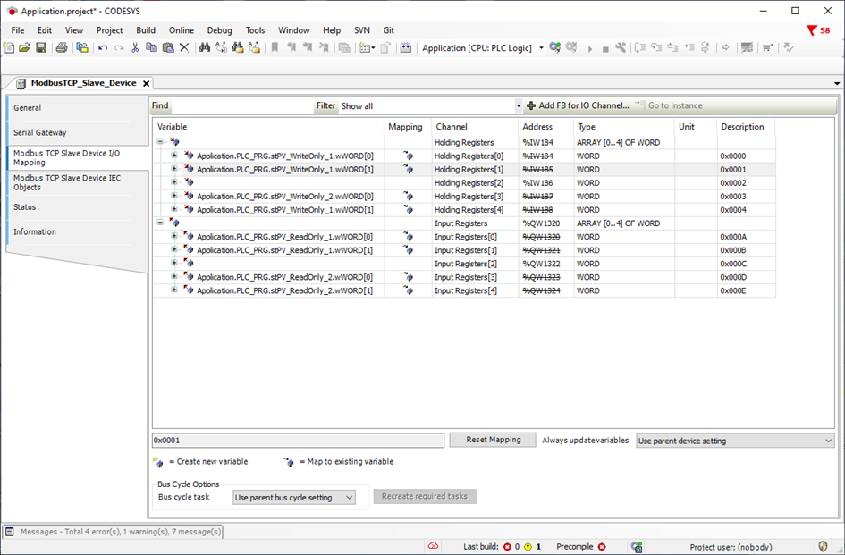Collapse the Holding Registers tree node
Screen dimensions: 845x555
(x=161, y=142)
